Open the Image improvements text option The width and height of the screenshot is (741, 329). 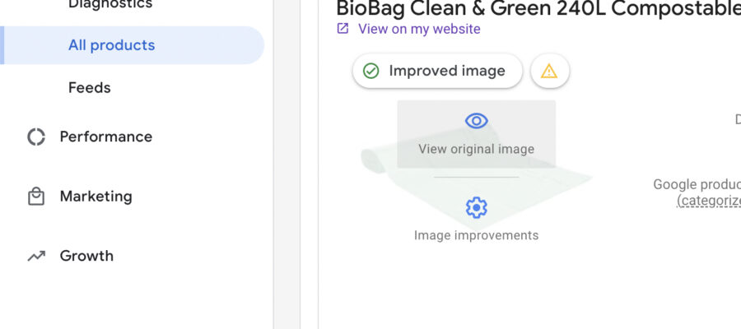[476, 235]
